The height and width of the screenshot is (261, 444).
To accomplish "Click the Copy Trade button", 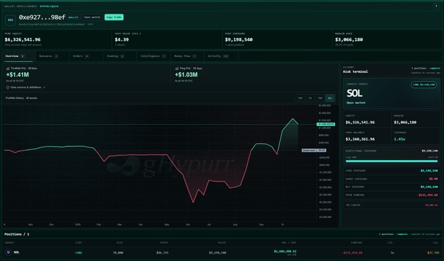I will coord(114,17).
